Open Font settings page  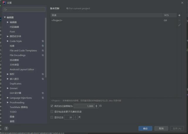[x=12, y=32]
